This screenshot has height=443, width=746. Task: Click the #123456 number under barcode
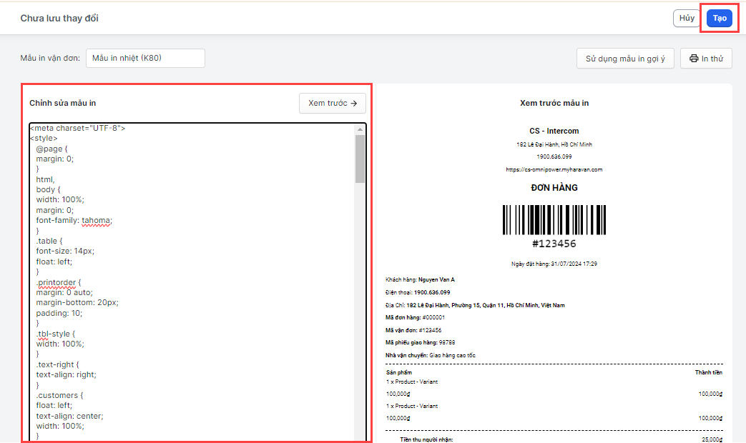554,244
